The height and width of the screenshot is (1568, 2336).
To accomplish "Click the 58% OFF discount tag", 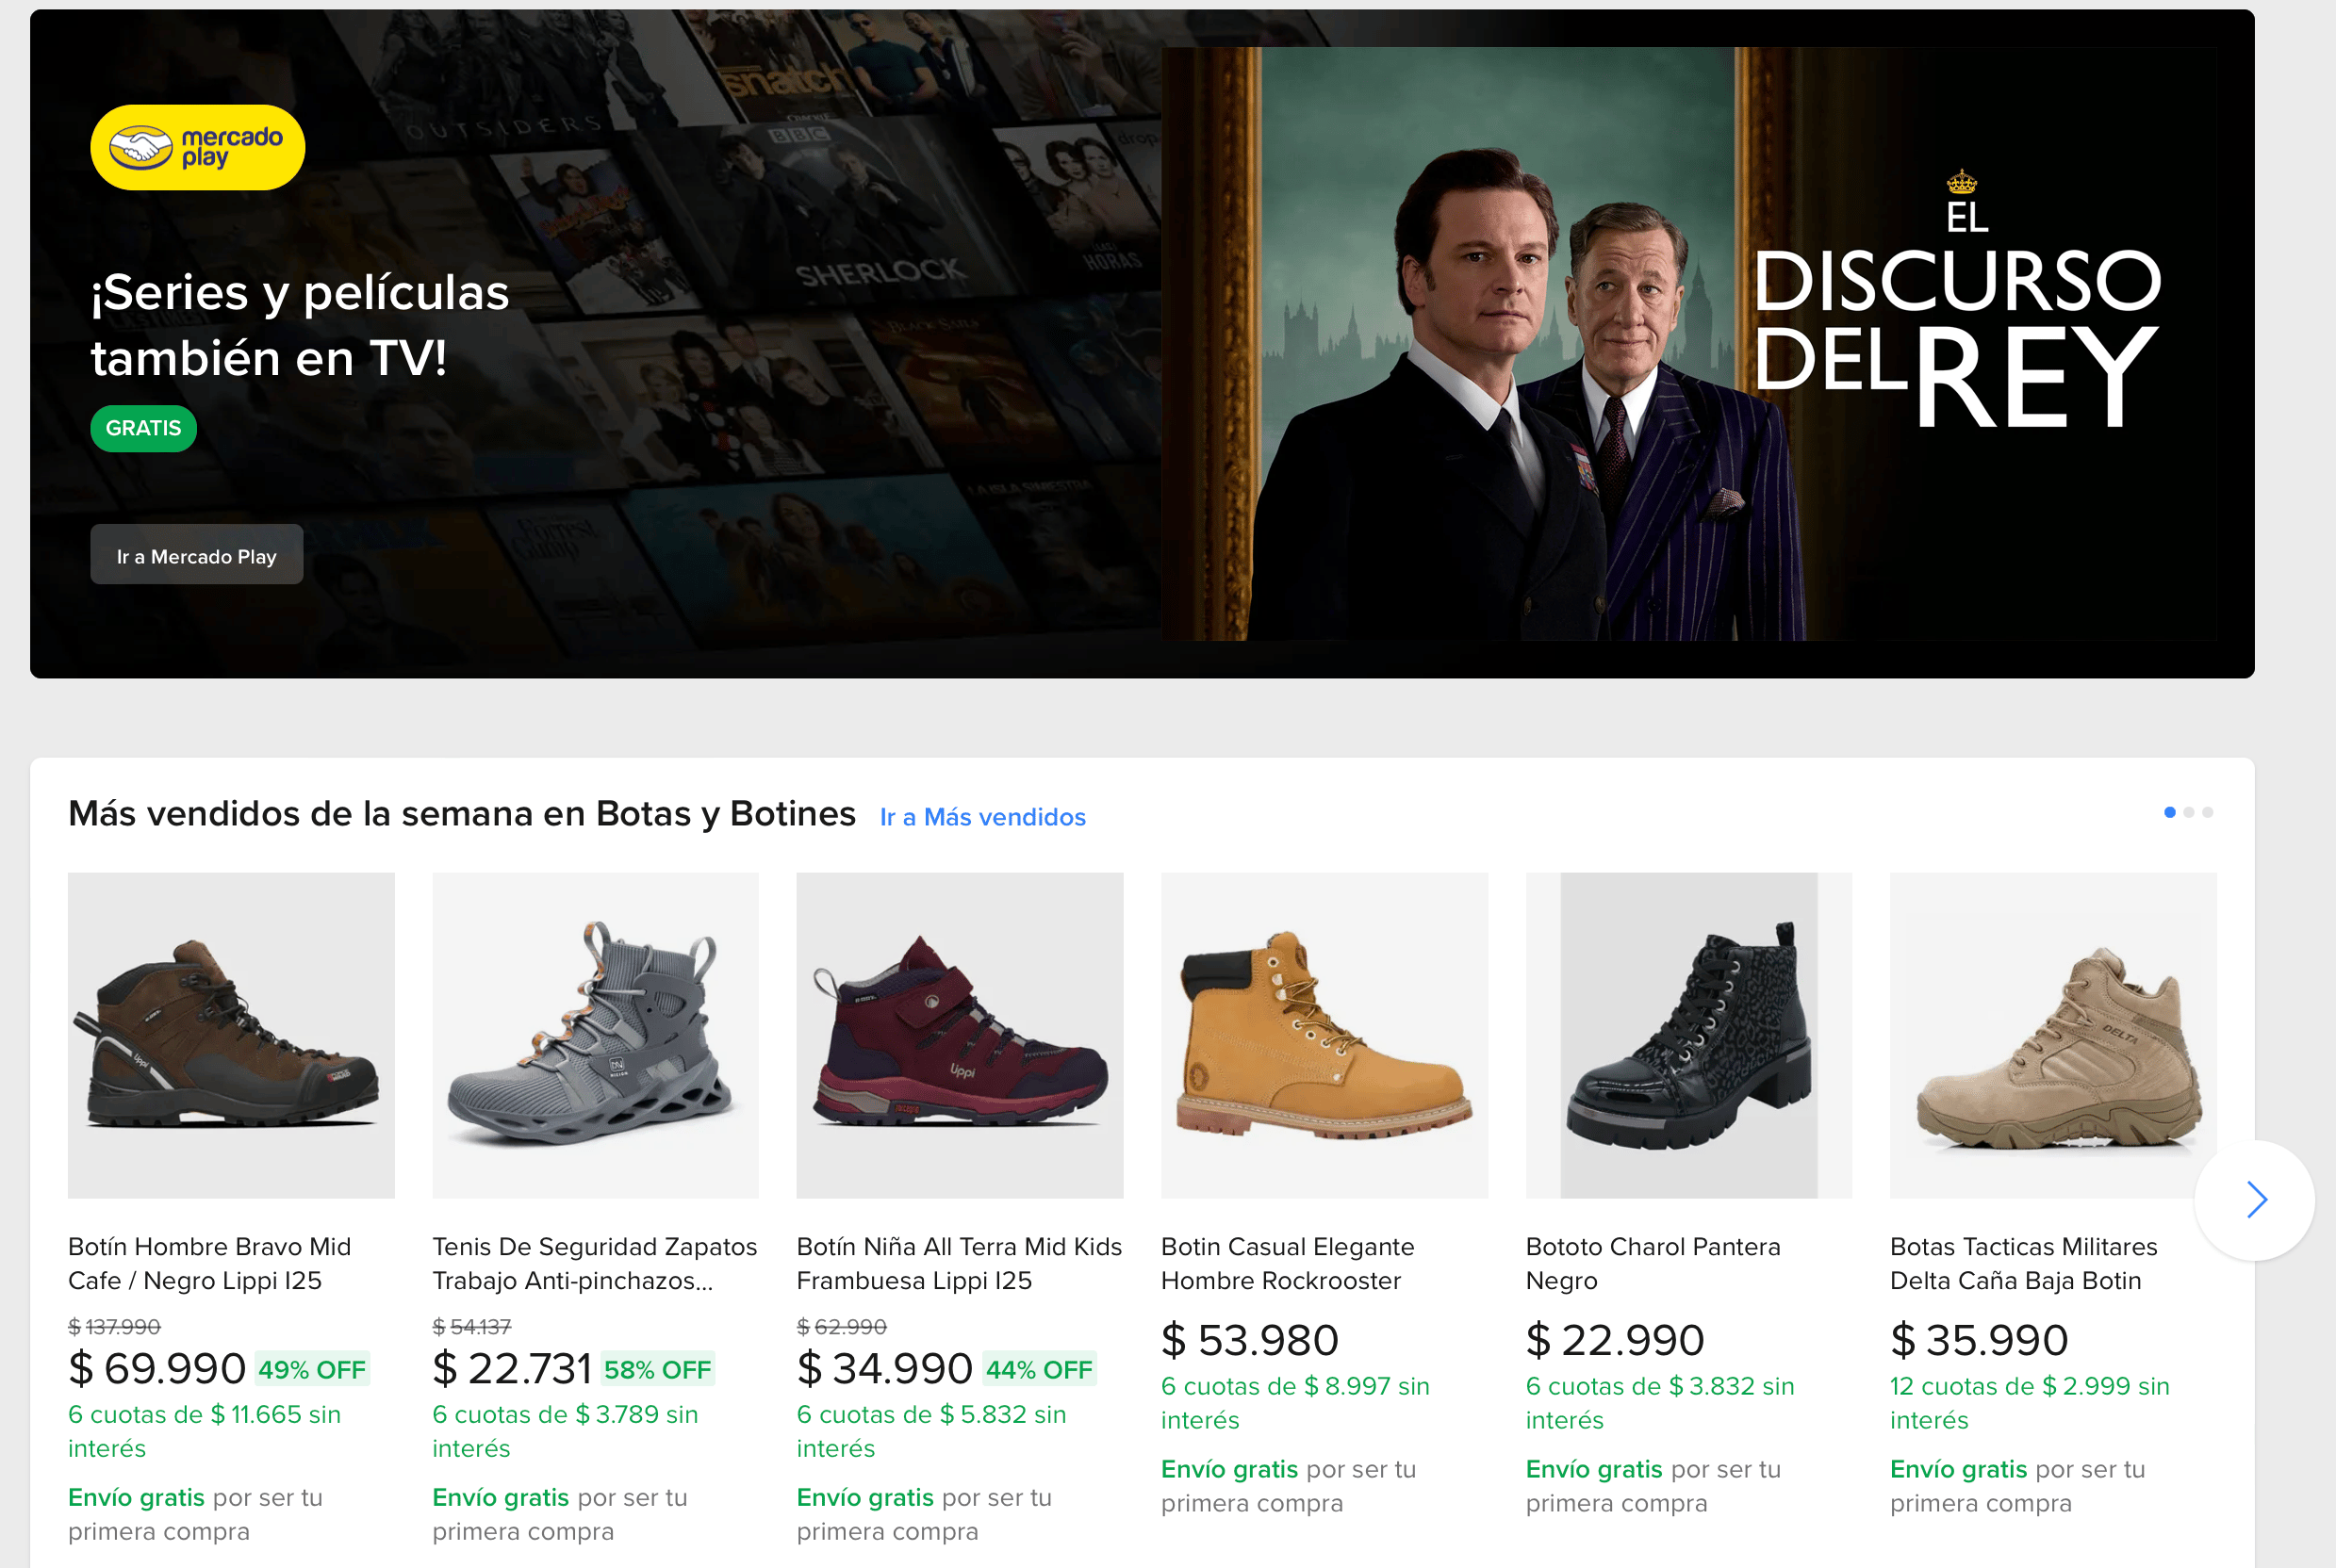I will coord(657,1369).
